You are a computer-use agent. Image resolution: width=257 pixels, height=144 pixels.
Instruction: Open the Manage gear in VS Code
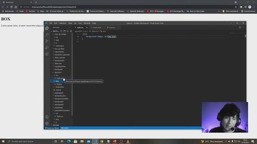coord(47,123)
